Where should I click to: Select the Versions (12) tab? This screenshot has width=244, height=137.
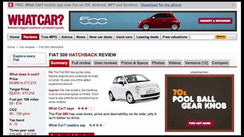pyautogui.click(x=196, y=63)
